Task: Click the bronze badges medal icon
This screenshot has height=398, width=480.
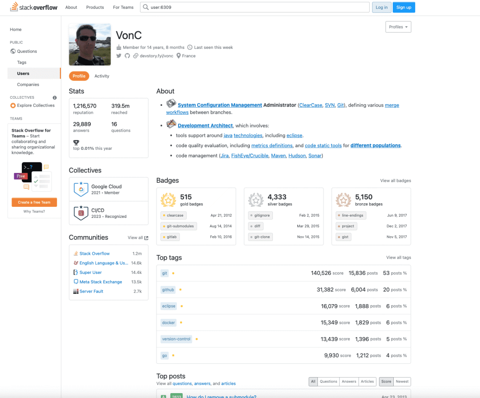Action: (344, 200)
